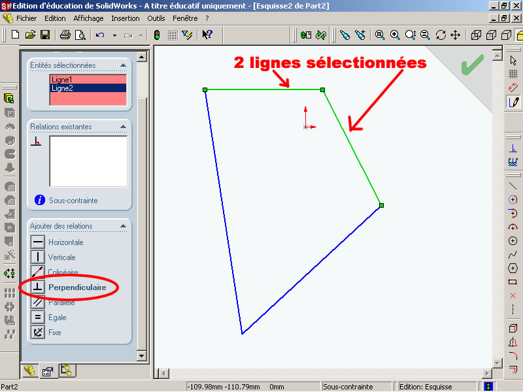This screenshot has width=523, height=392.
Task: Select the Point (red X) sketch tool
Action: coord(513,296)
